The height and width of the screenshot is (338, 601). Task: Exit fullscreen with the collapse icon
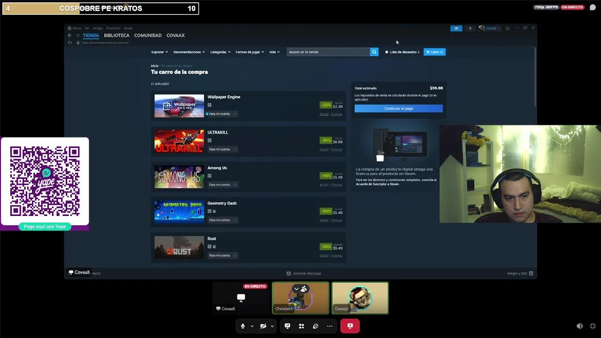tap(593, 326)
